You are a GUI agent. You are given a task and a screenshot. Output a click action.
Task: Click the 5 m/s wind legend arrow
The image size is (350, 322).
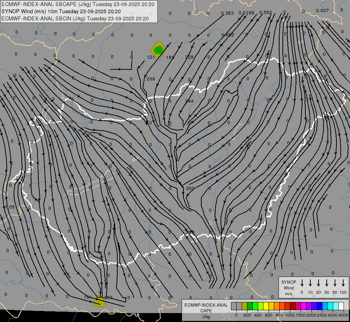(x=302, y=283)
